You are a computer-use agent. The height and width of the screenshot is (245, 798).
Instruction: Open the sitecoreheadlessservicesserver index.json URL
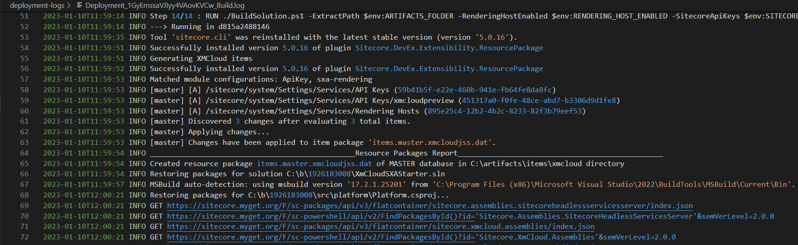(x=430, y=206)
